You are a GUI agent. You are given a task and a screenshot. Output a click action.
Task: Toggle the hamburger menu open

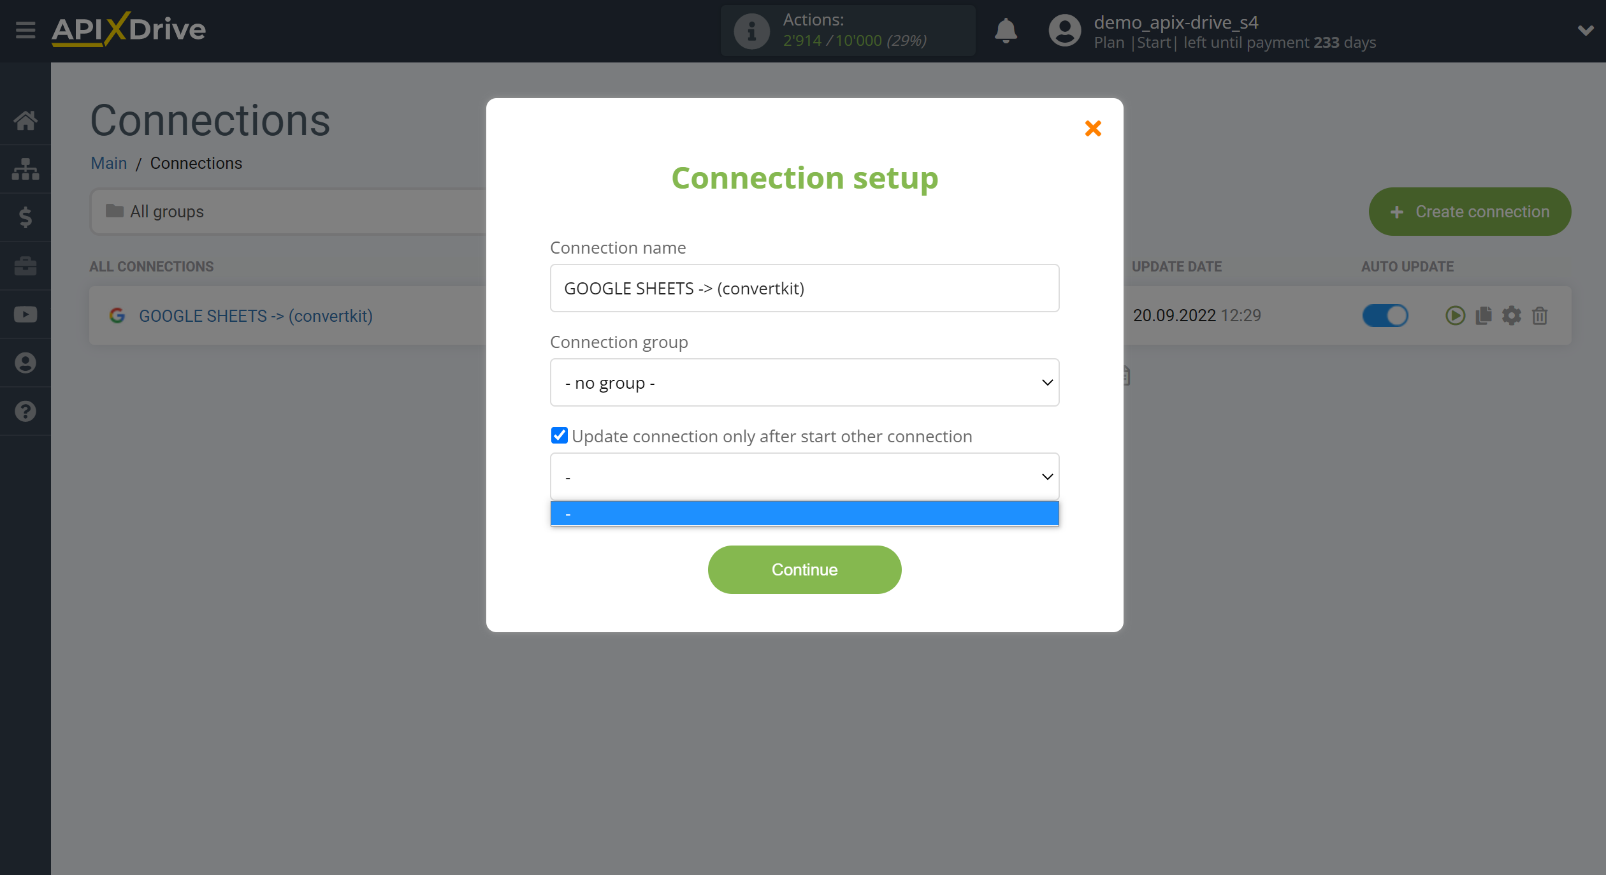(25, 30)
